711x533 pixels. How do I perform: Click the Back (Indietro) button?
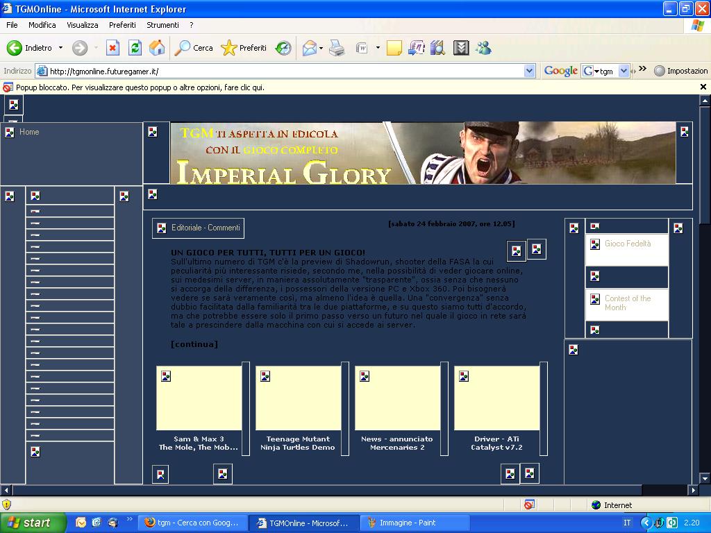(29, 48)
